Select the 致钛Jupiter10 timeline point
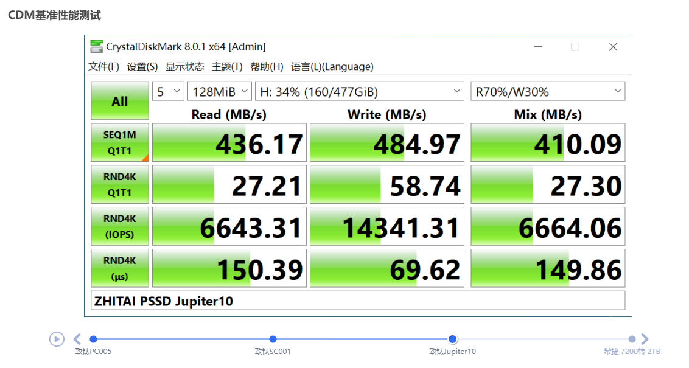The width and height of the screenshot is (689, 368). (452, 339)
